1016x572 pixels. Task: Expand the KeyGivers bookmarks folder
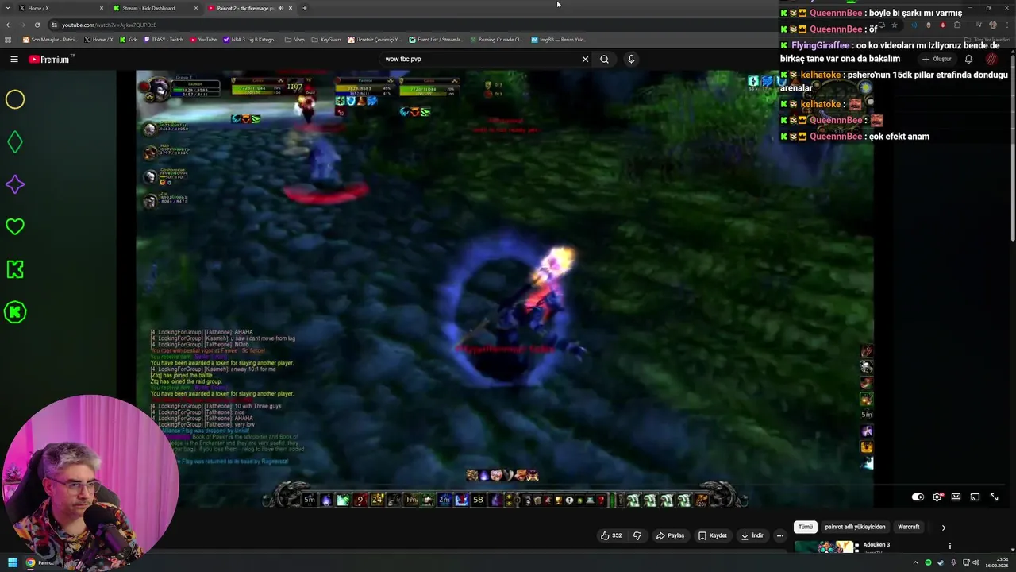click(x=325, y=39)
